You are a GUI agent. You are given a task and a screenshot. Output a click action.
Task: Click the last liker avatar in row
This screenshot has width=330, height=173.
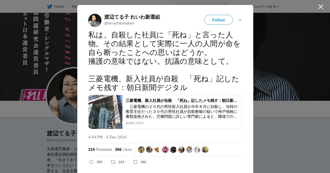205,150
